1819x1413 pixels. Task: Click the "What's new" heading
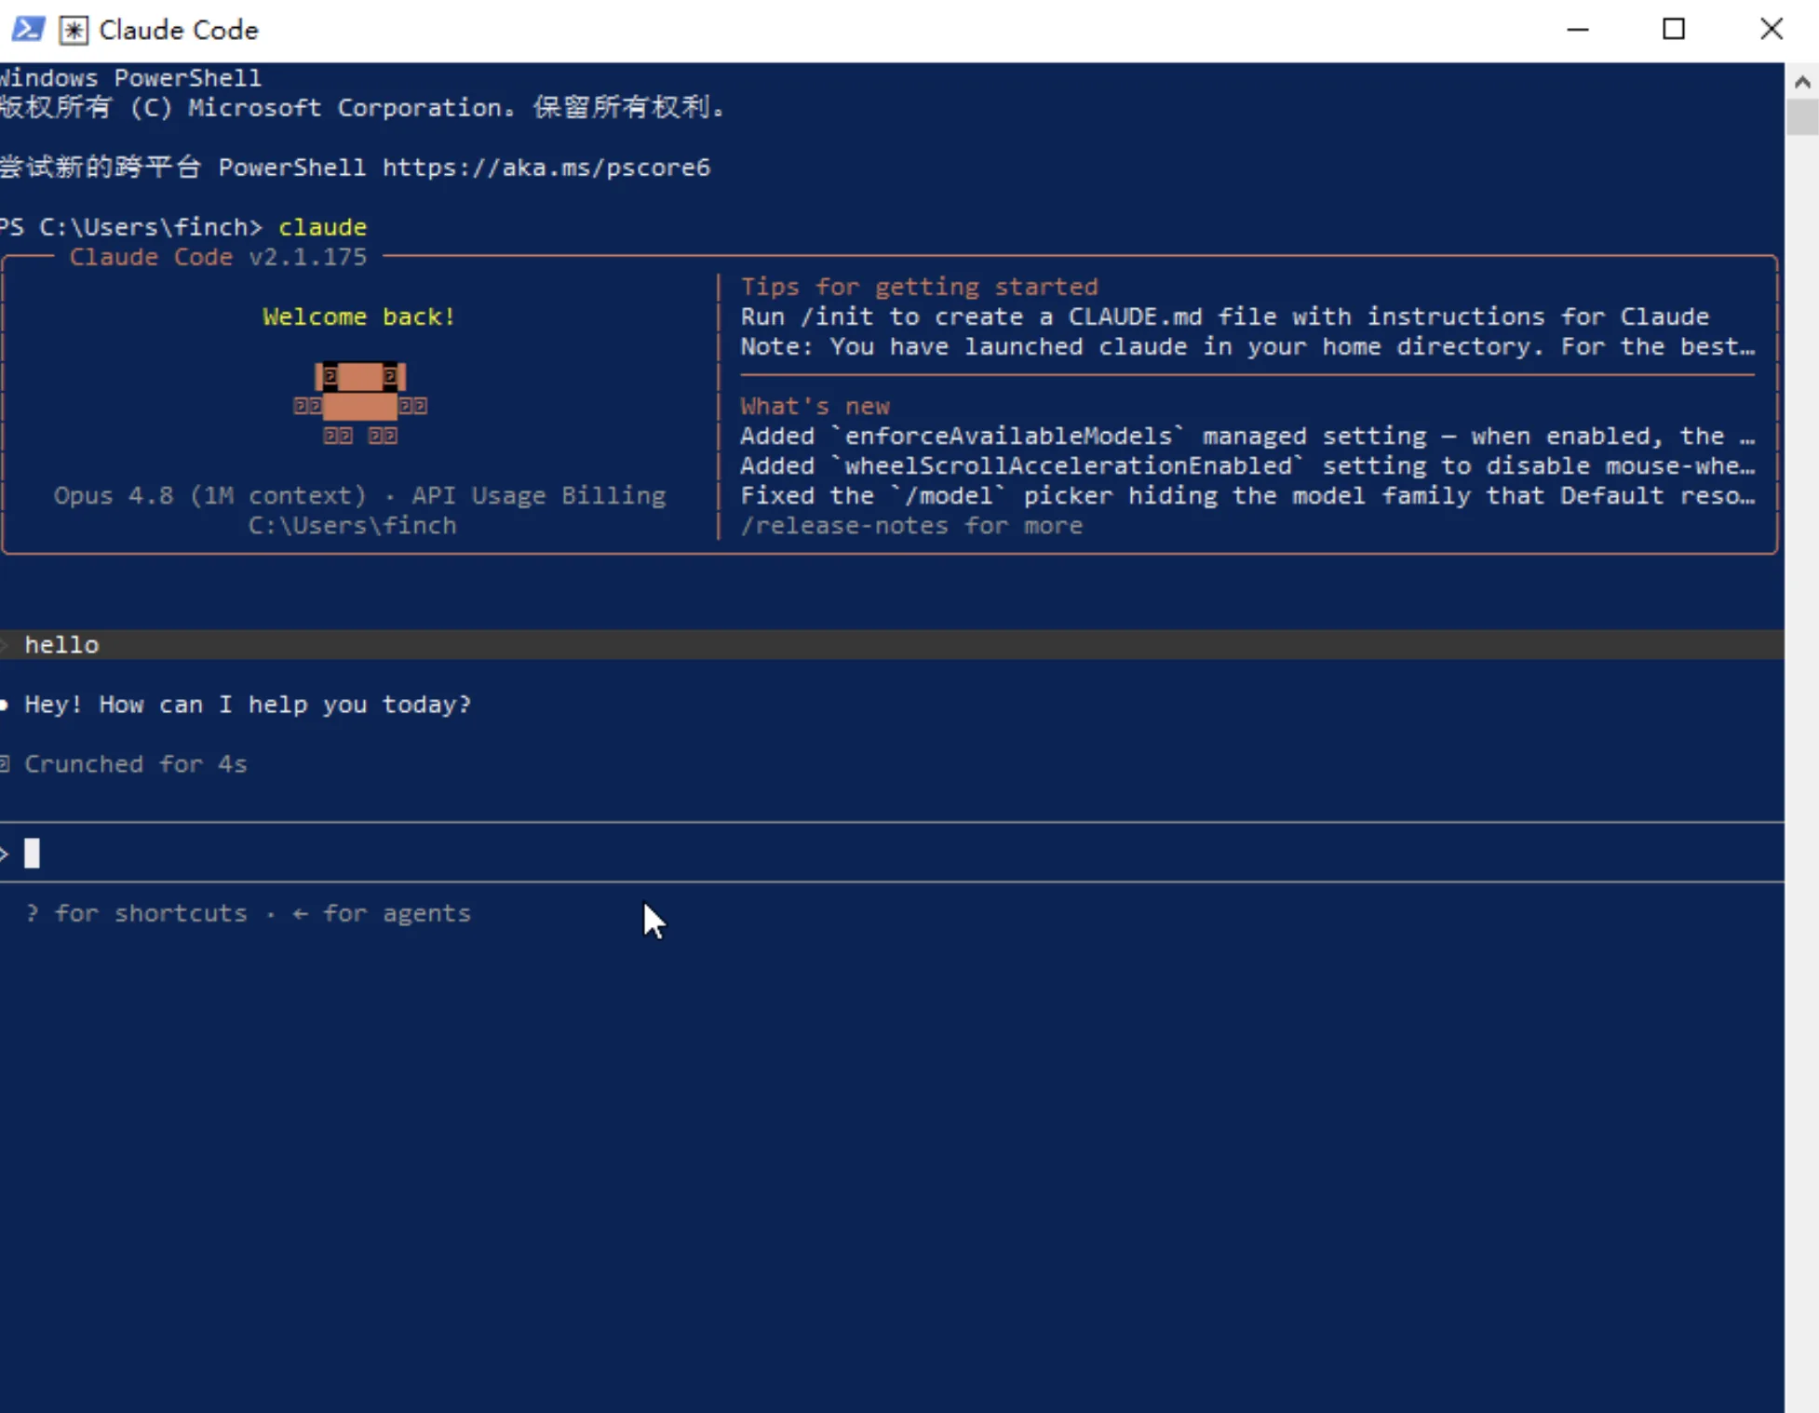[815, 406]
